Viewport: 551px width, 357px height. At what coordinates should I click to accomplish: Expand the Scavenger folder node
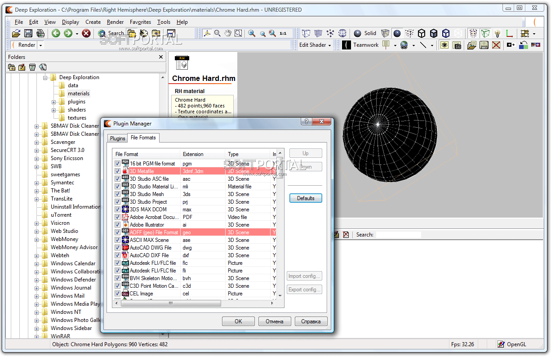point(37,143)
